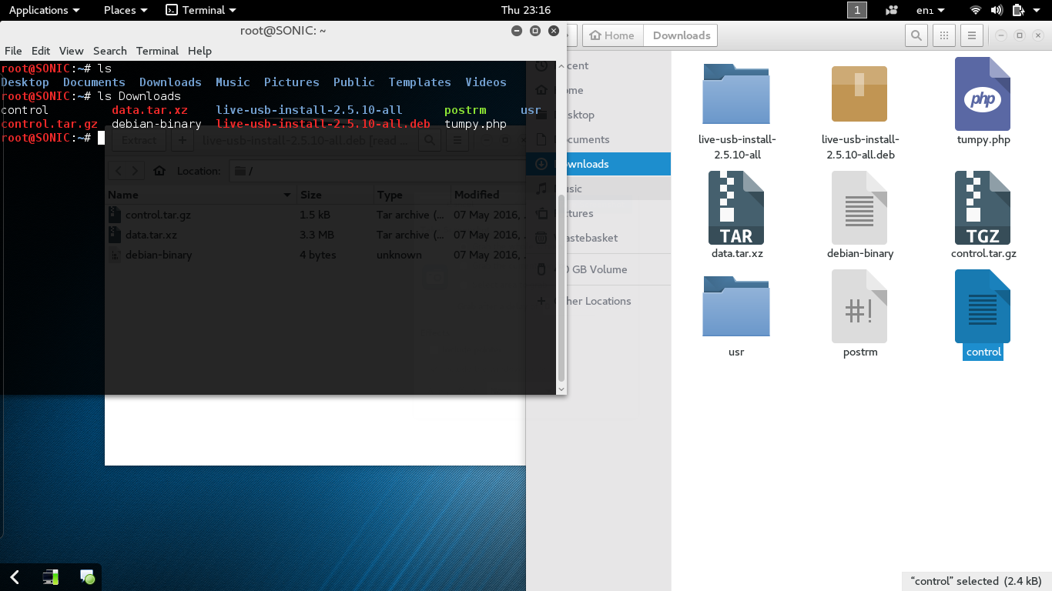The image size is (1052, 591).
Task: Click the "control" selected status text
Action: click(976, 581)
